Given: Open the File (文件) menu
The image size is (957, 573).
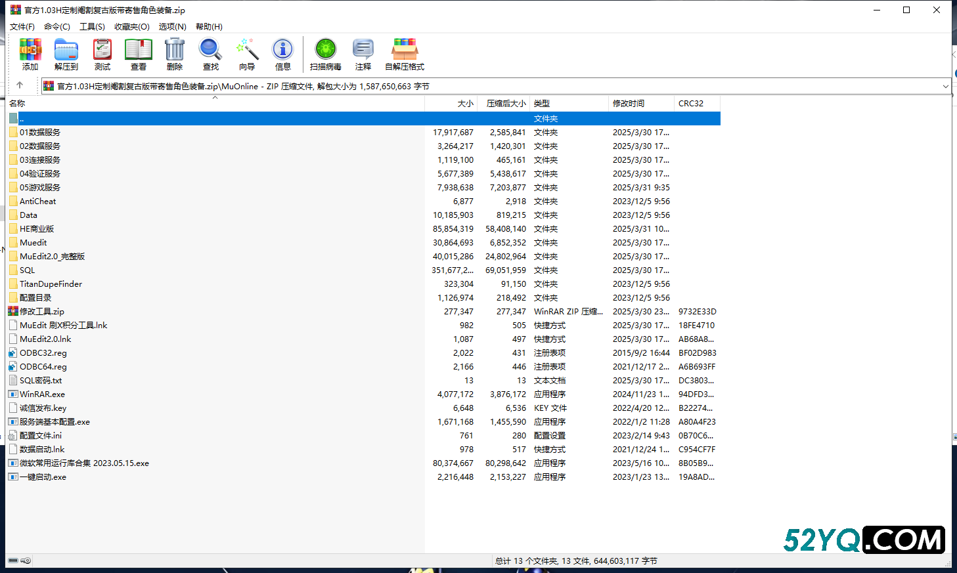Looking at the screenshot, I should click(x=22, y=26).
